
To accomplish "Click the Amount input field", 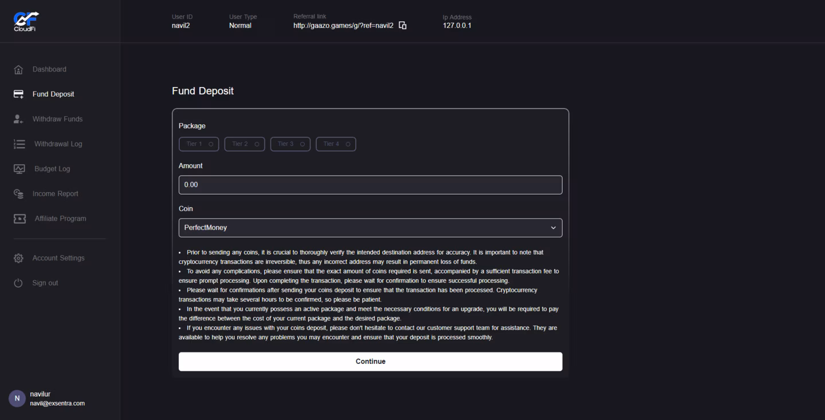I will (x=370, y=185).
